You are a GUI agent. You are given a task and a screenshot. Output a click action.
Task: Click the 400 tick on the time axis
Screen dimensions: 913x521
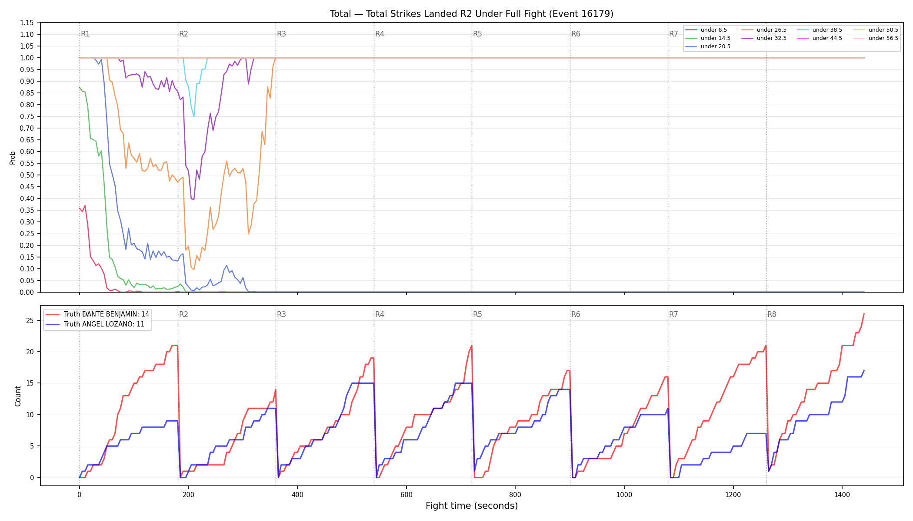tap(297, 494)
